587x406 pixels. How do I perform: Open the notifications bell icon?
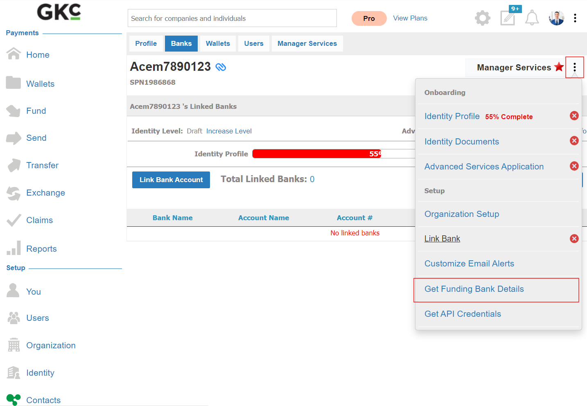click(x=532, y=18)
